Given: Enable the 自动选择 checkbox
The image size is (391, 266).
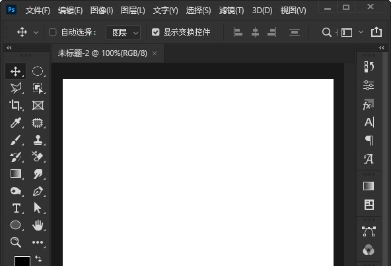Looking at the screenshot, I should 53,32.
